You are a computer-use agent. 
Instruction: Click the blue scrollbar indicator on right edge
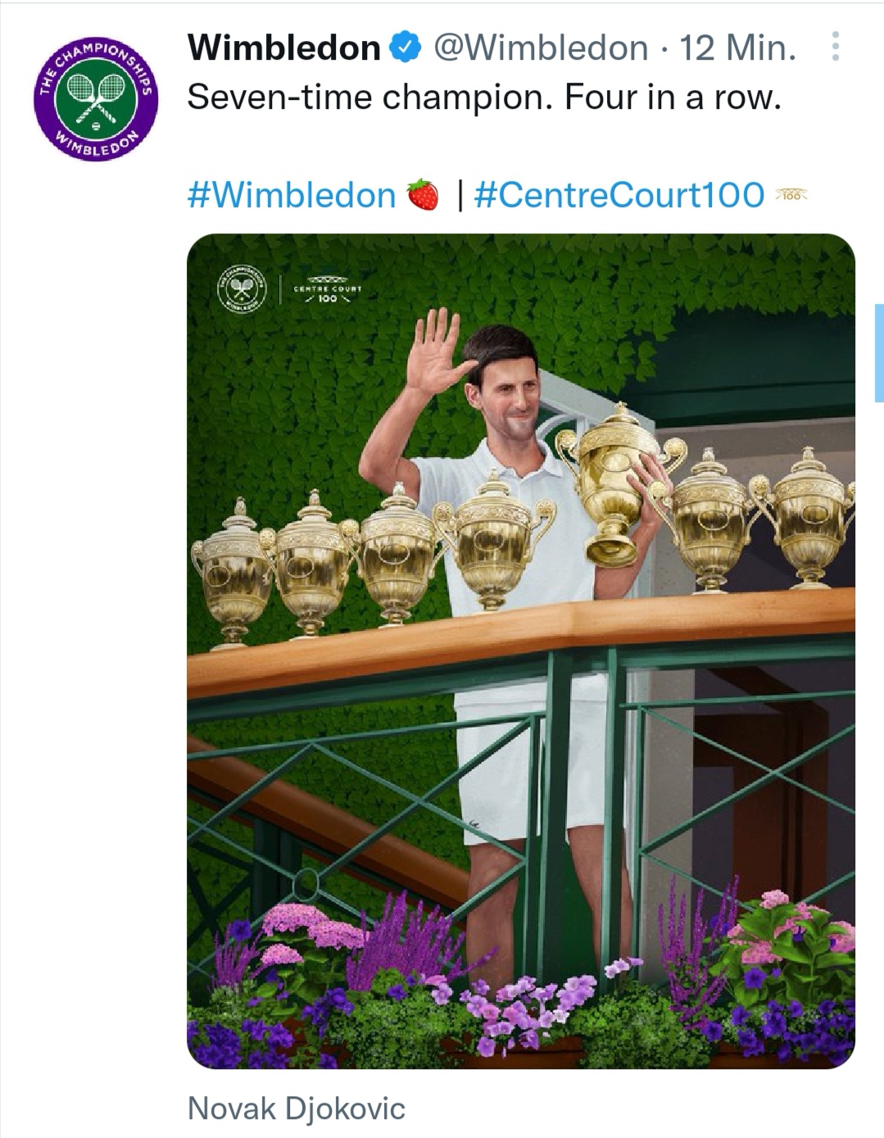click(x=879, y=352)
